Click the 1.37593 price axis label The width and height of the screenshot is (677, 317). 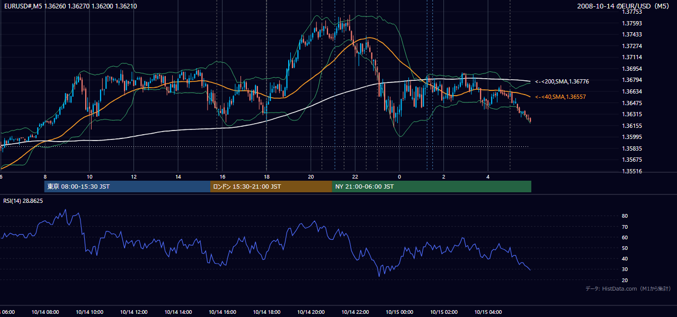(x=632, y=23)
